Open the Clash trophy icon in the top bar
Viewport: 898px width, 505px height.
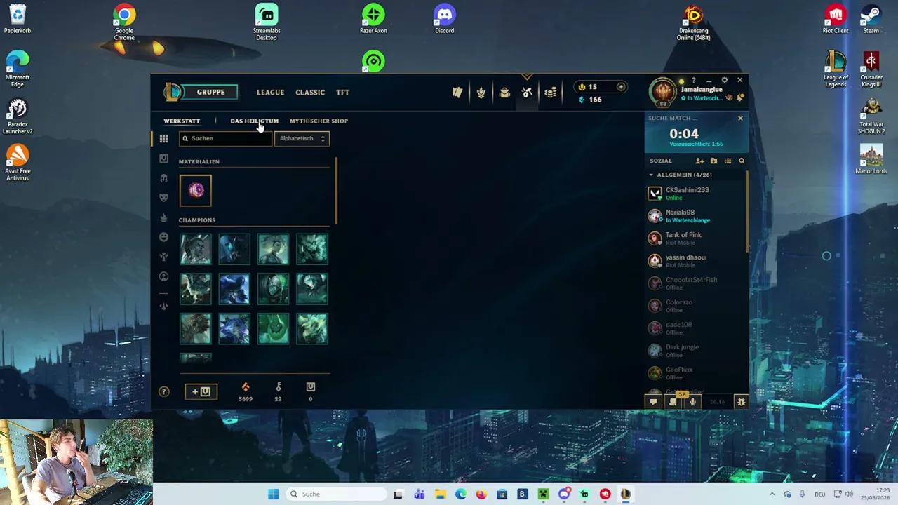(481, 93)
